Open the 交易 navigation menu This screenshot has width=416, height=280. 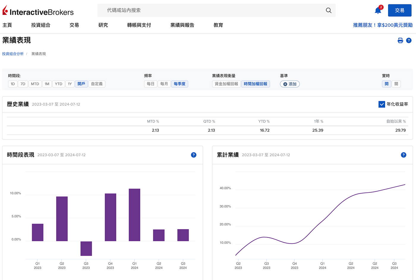[x=74, y=25]
